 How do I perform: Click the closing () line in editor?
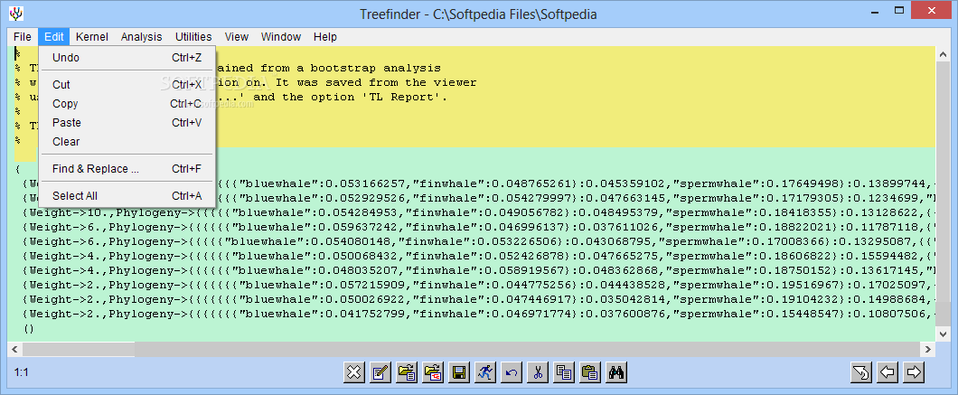(x=29, y=329)
